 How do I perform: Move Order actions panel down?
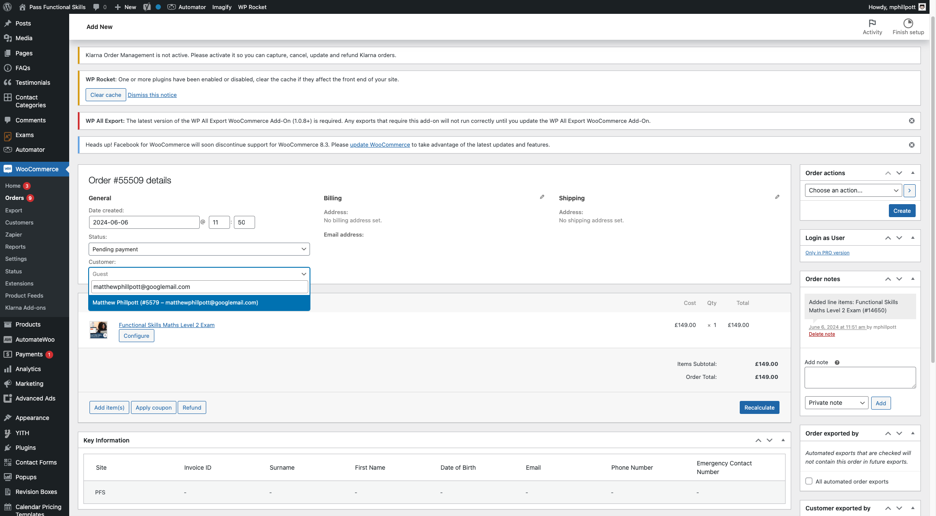tap(899, 173)
